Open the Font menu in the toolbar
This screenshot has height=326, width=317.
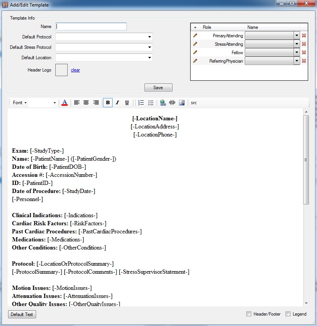[x=20, y=103]
